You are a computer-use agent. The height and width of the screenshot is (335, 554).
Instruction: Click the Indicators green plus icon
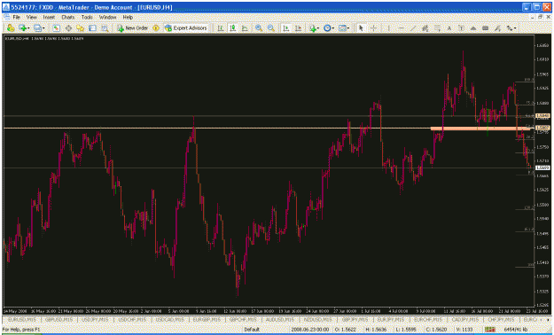tap(313, 28)
